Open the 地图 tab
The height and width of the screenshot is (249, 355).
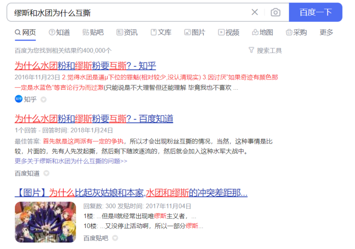tap(263, 32)
